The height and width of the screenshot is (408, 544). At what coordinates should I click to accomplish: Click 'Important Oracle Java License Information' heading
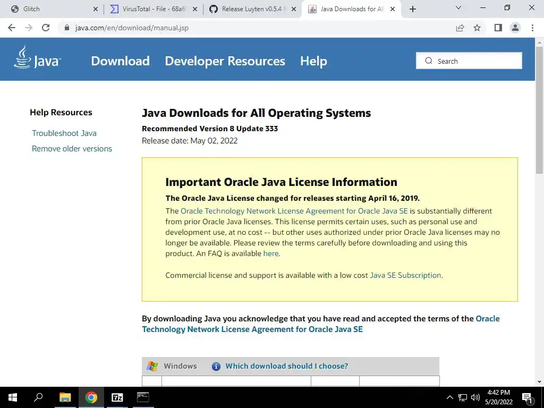pos(282,182)
